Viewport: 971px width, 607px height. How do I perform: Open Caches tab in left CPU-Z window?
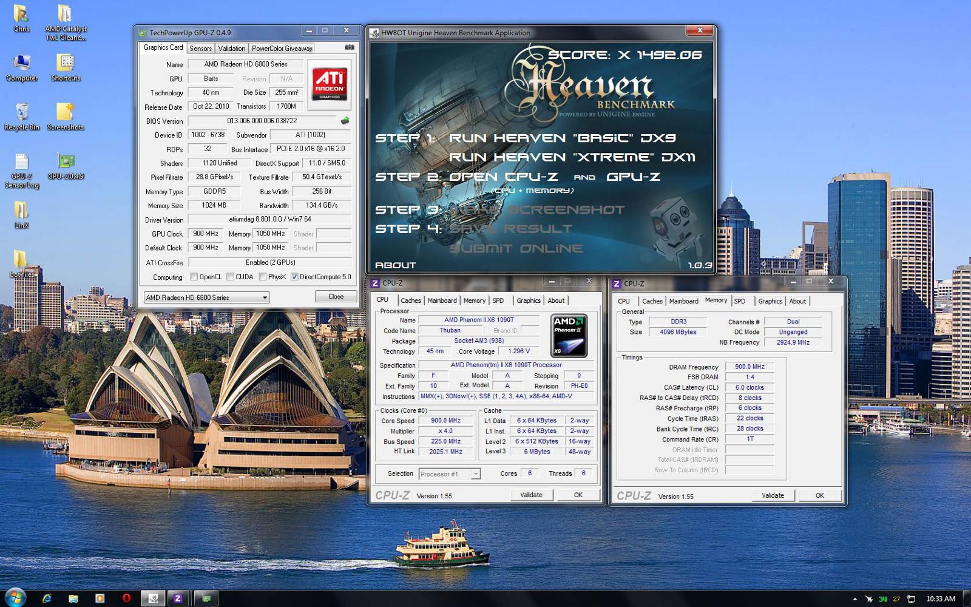coord(410,300)
